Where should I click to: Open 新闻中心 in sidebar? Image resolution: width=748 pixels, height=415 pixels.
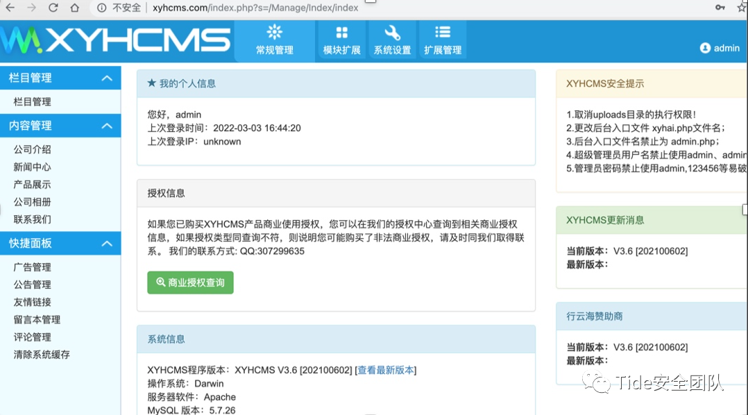[33, 167]
